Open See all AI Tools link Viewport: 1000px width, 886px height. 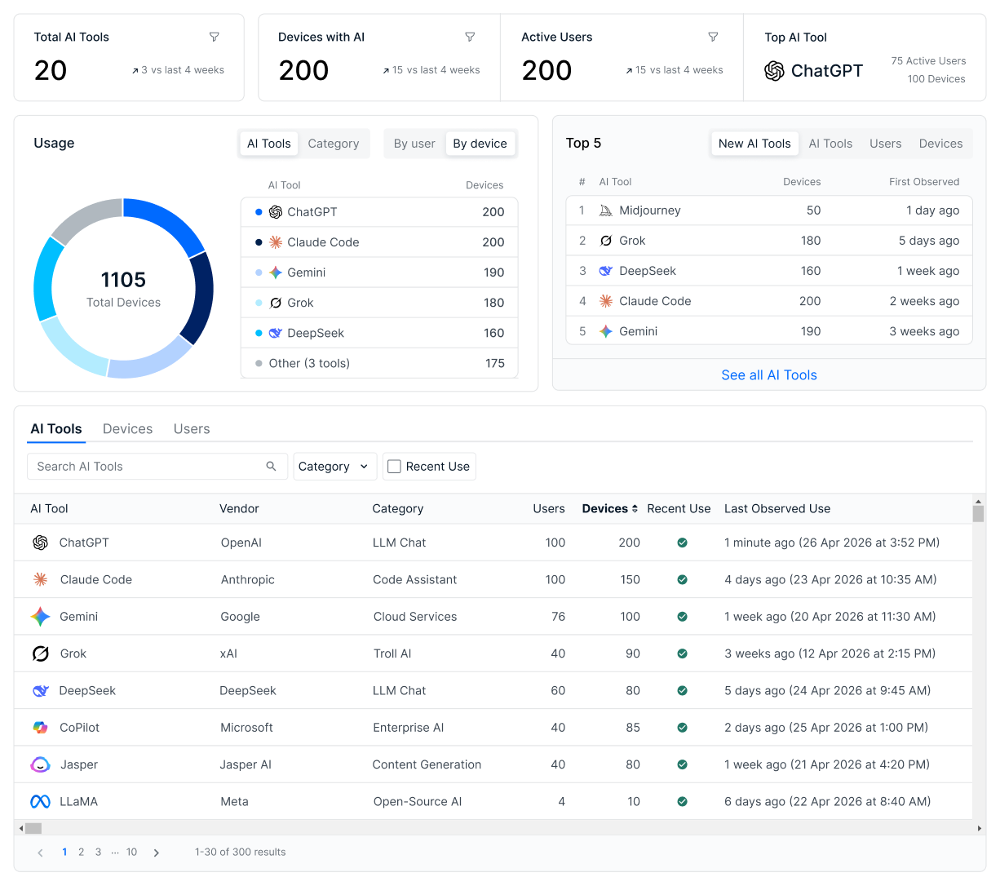point(769,375)
